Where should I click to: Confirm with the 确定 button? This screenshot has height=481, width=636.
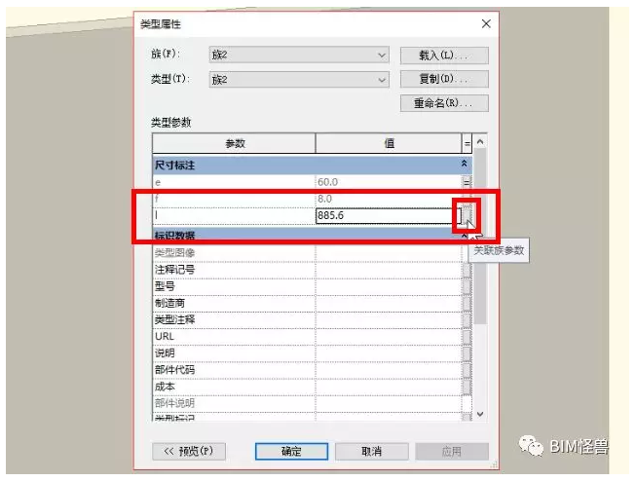[291, 452]
